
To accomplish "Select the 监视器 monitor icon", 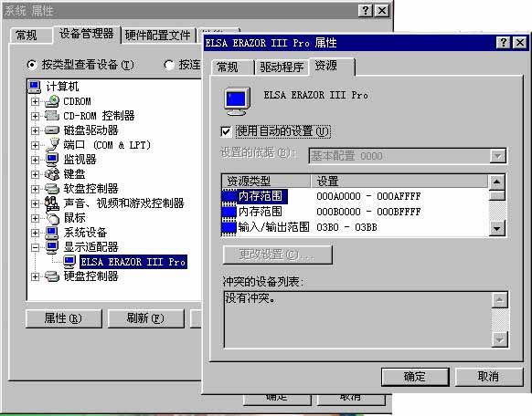I will (52, 160).
